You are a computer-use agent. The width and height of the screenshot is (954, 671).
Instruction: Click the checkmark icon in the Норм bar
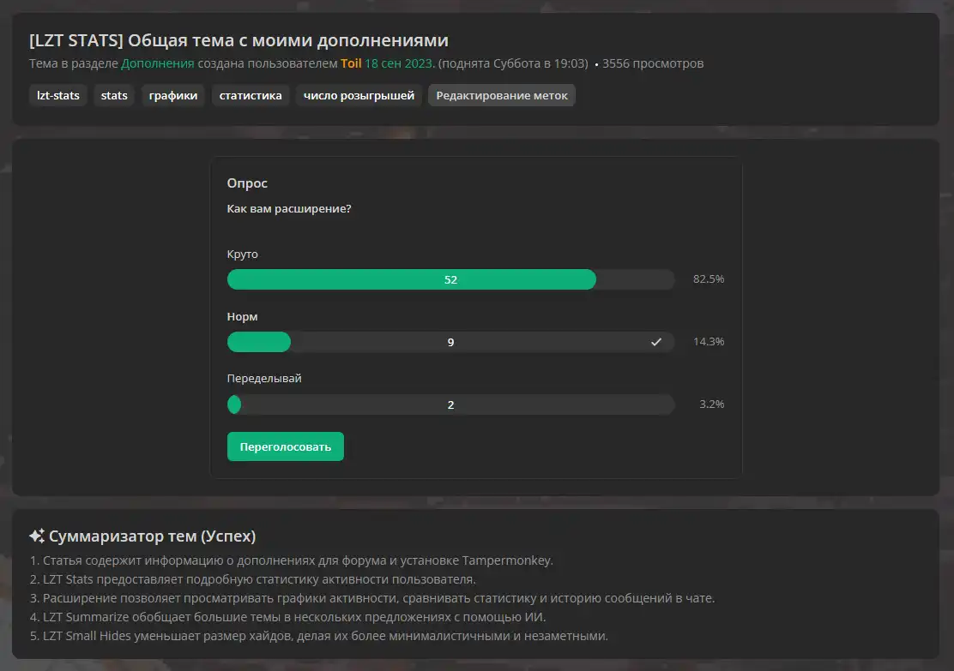(x=656, y=342)
